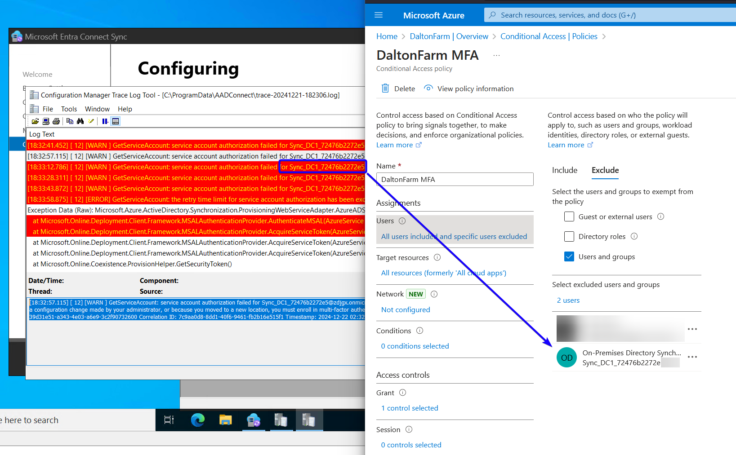
Task: Open the Tools menu in Trace Log Tool
Action: (69, 109)
